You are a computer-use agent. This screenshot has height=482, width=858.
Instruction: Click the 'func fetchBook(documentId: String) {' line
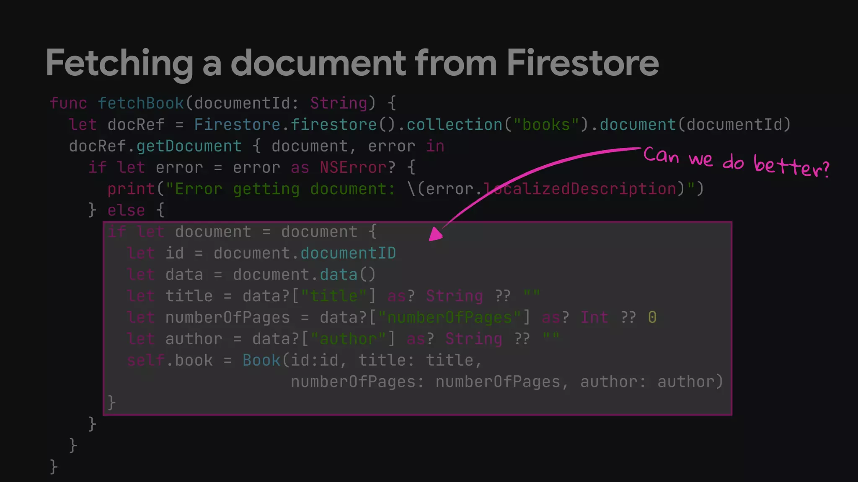pyautogui.click(x=223, y=103)
